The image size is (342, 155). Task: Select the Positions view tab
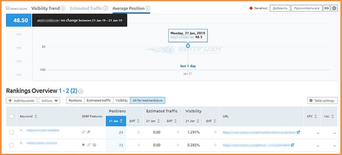75,100
